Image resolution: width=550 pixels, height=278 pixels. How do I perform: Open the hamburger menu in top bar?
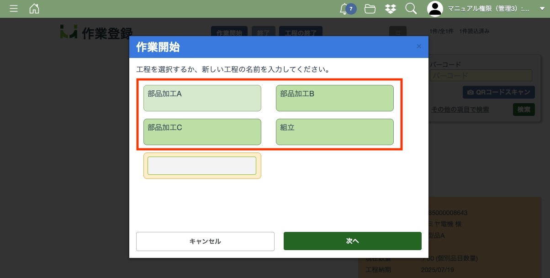click(14, 9)
